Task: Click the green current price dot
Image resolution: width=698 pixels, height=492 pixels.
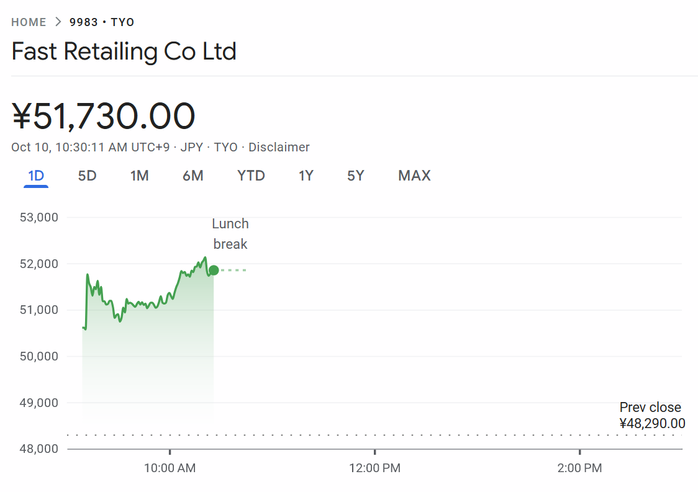Action: 214,270
